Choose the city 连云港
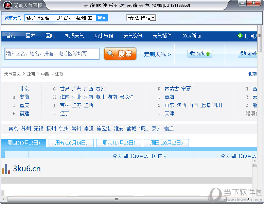 coord(104,129)
